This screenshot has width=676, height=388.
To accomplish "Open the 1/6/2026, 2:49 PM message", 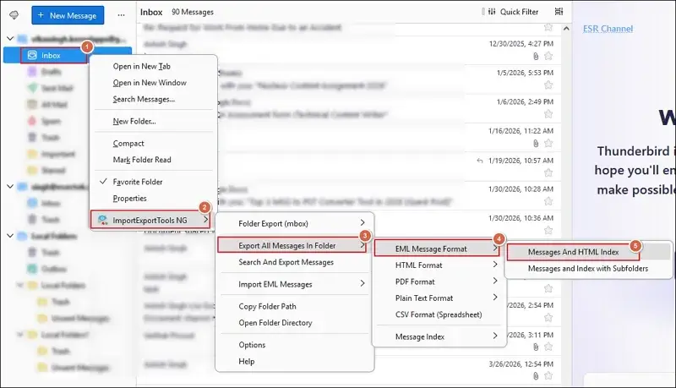I will 349,109.
